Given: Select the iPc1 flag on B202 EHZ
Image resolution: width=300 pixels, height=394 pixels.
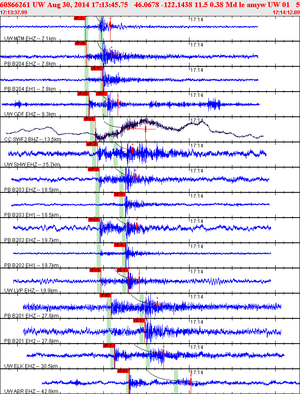Looking at the screenshot, I should 94,220.
